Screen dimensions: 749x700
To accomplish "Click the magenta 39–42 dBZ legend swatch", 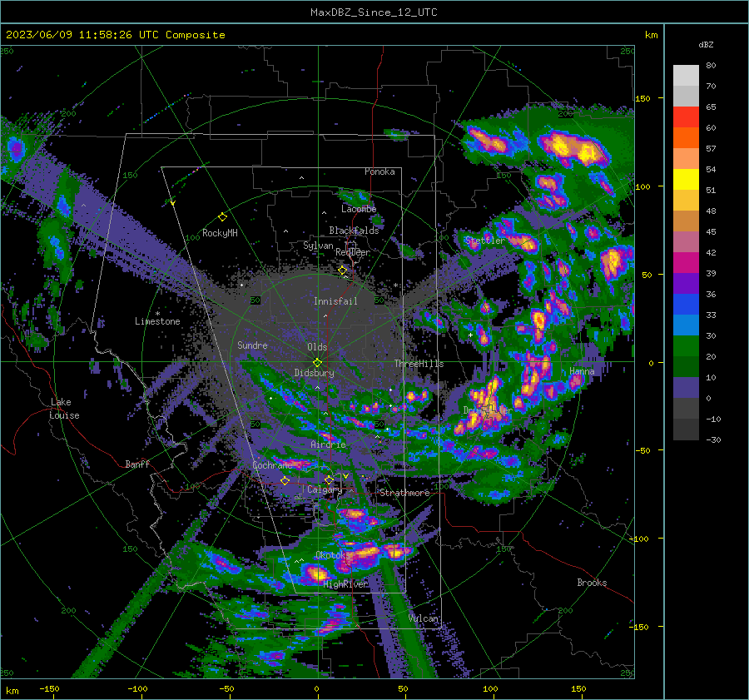I will [x=686, y=263].
